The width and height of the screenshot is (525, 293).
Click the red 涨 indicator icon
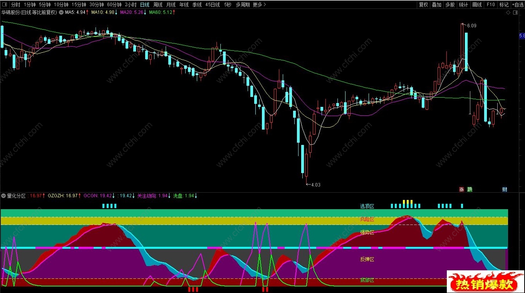461,189
